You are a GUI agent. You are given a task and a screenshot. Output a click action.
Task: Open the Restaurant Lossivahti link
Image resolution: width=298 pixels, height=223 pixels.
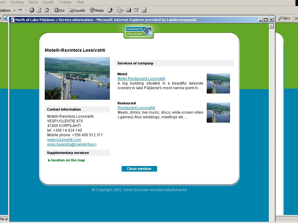click(136, 108)
